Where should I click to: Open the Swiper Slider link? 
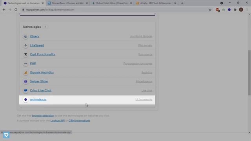tap(39, 81)
